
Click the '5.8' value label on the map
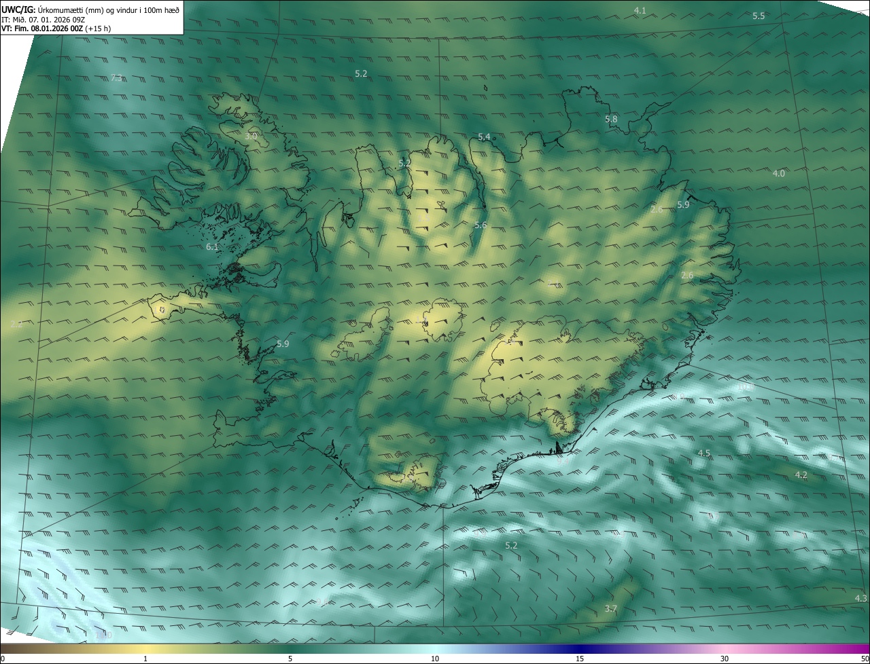[x=611, y=119]
